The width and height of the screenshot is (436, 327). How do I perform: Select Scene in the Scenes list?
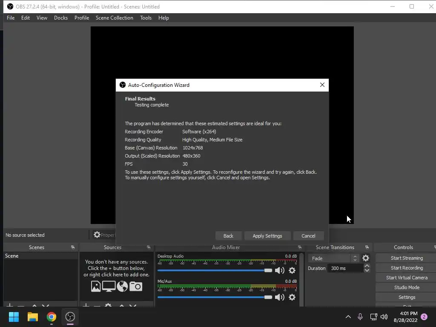(40, 256)
